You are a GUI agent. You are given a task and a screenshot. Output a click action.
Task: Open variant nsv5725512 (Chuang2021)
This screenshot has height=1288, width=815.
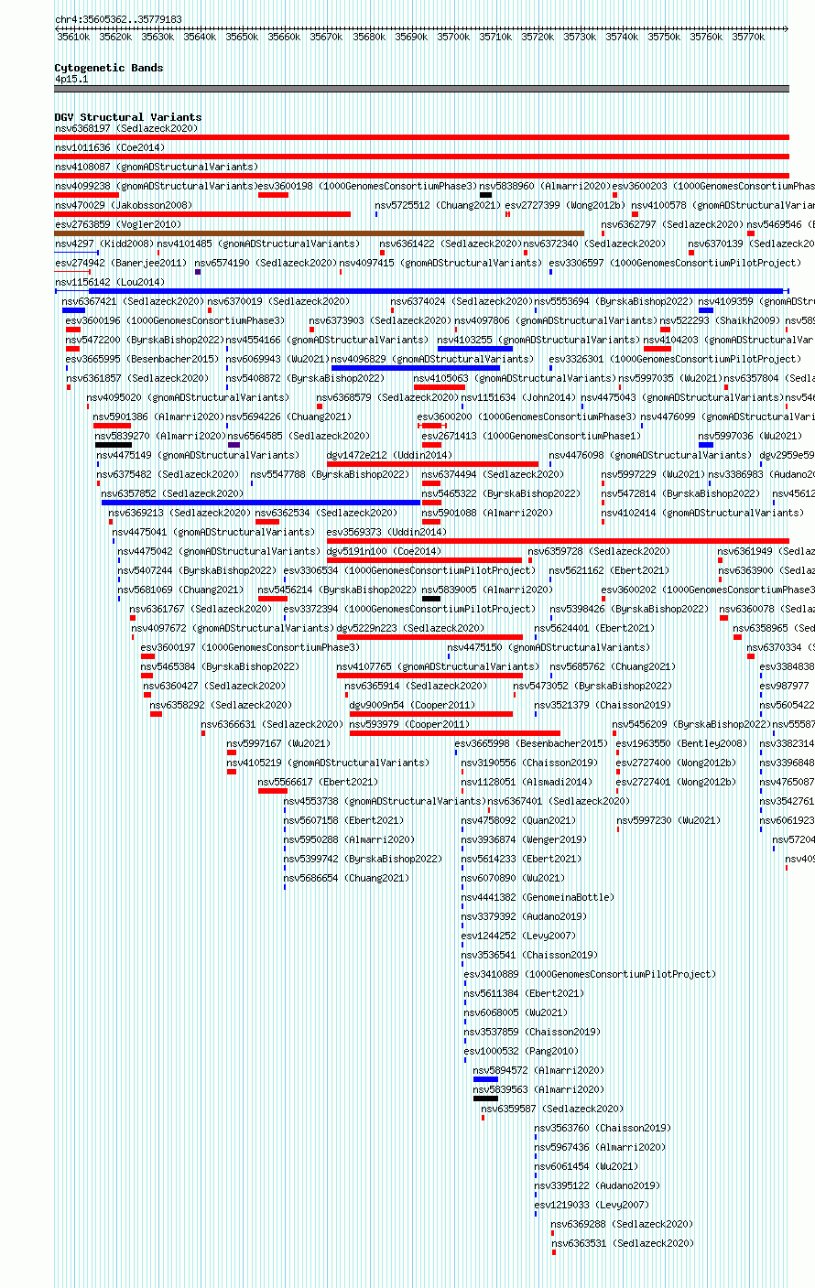point(437,205)
